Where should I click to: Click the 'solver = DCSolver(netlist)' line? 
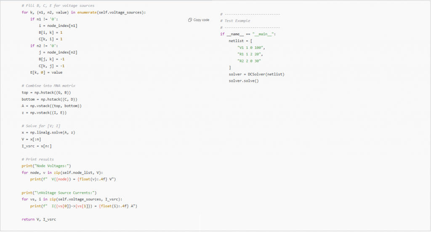point(257,74)
